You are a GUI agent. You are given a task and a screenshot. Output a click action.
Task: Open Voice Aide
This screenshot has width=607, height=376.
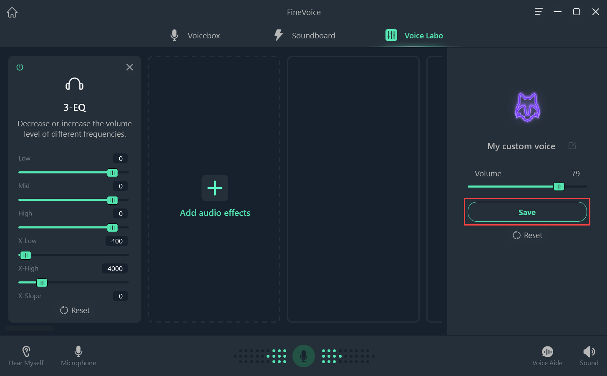(x=547, y=356)
